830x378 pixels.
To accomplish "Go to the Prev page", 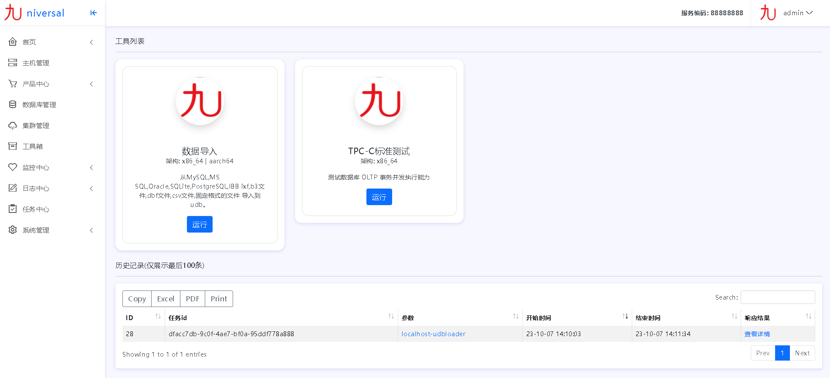I will [x=763, y=353].
